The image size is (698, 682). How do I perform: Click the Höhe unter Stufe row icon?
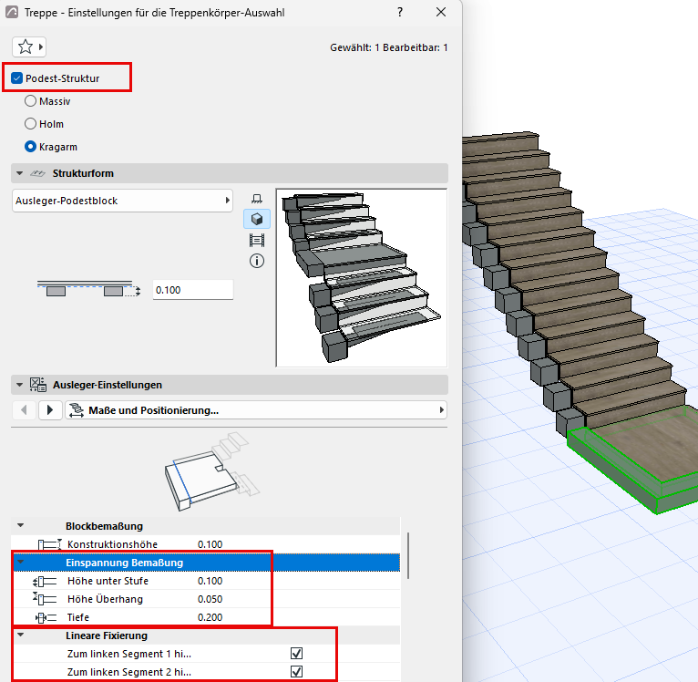click(x=45, y=582)
